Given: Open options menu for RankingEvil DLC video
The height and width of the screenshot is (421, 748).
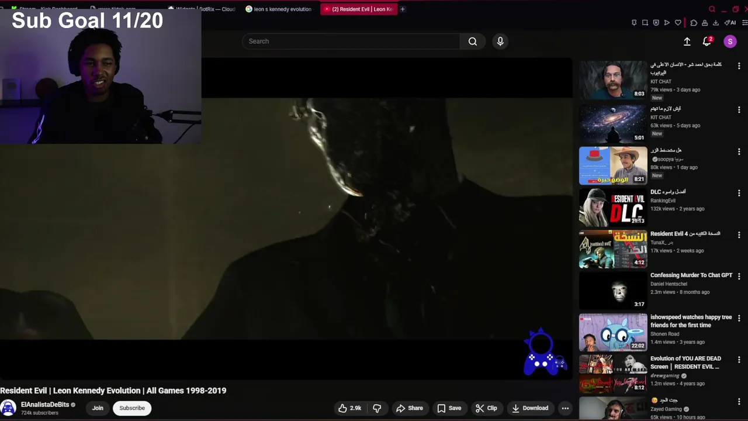Looking at the screenshot, I should pos(739,193).
